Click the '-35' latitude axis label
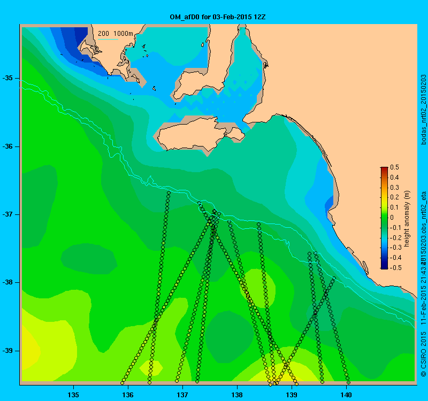 [8, 78]
